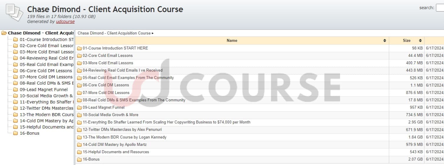Click folder icon of 14-Cold DM Mastery row
The height and width of the screenshot is (165, 444).
[79, 145]
